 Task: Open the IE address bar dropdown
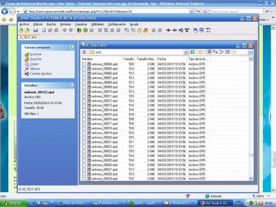[191, 11]
